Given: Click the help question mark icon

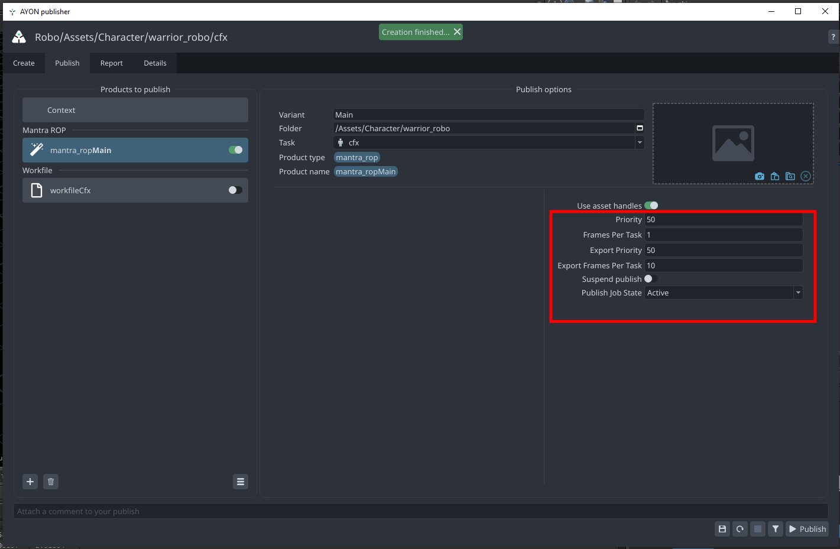Looking at the screenshot, I should [833, 37].
